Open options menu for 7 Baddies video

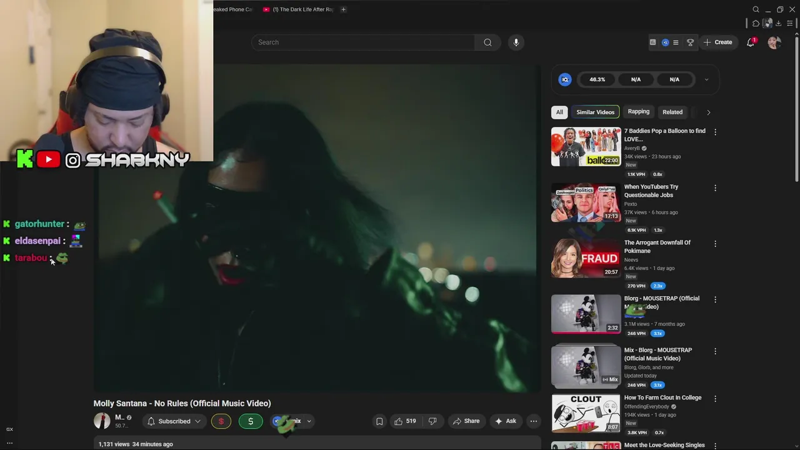(x=715, y=132)
